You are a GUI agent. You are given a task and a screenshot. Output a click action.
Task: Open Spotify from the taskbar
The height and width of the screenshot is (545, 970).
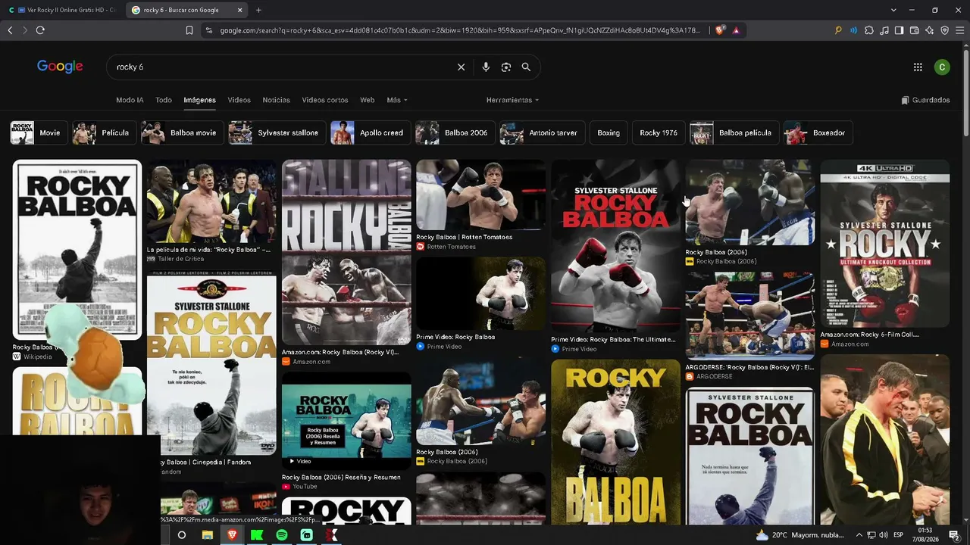281,535
